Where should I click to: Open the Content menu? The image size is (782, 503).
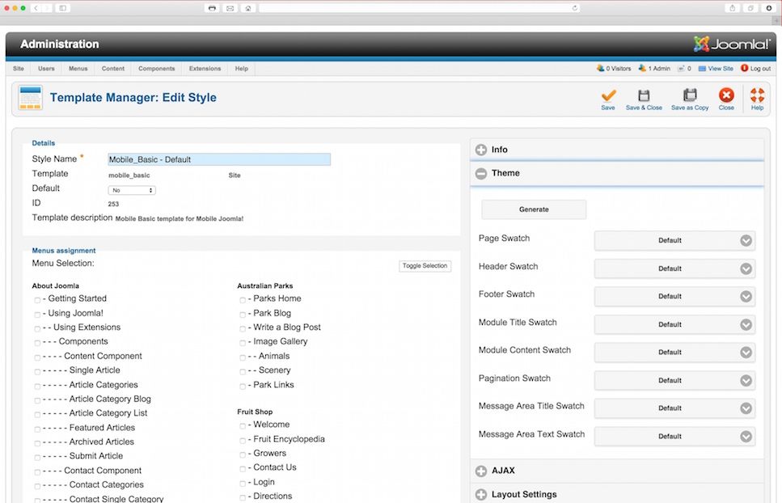pyautogui.click(x=113, y=68)
